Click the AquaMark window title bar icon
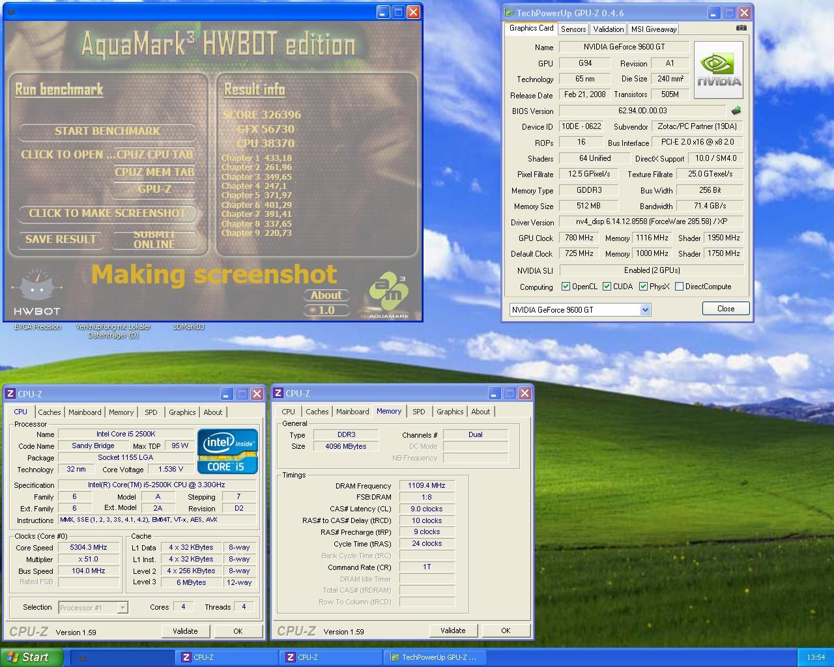The width and height of the screenshot is (834, 667). (x=11, y=12)
